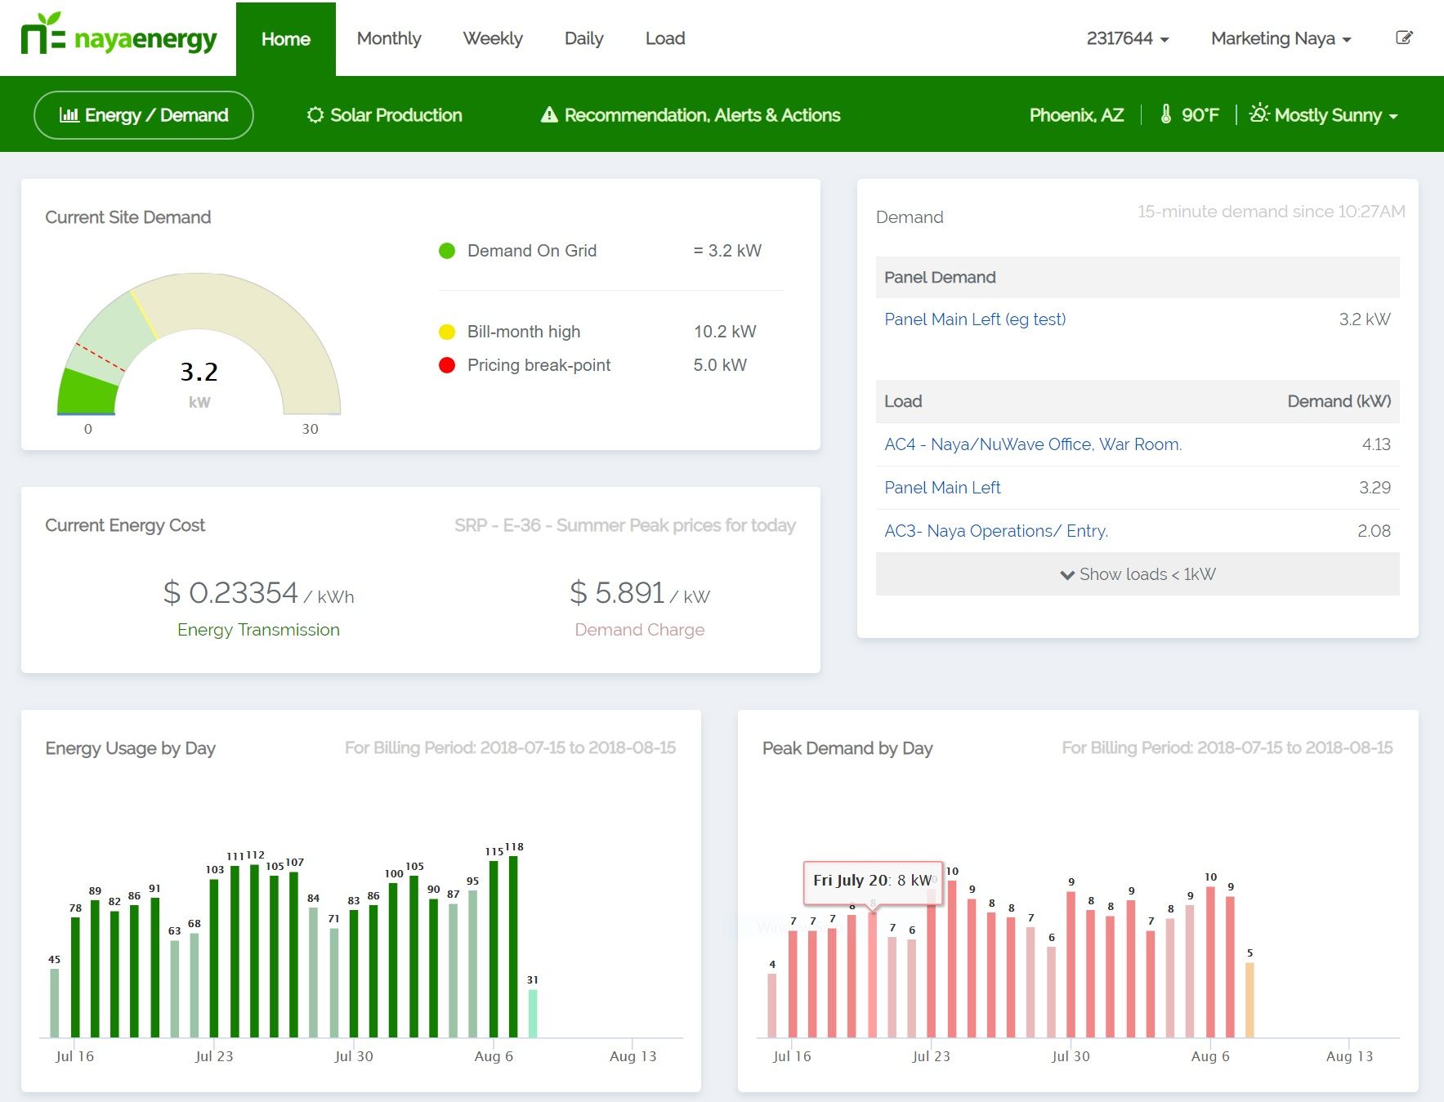Click the Energy / Demand bar chart icon
The width and height of the screenshot is (1444, 1102).
(x=69, y=115)
